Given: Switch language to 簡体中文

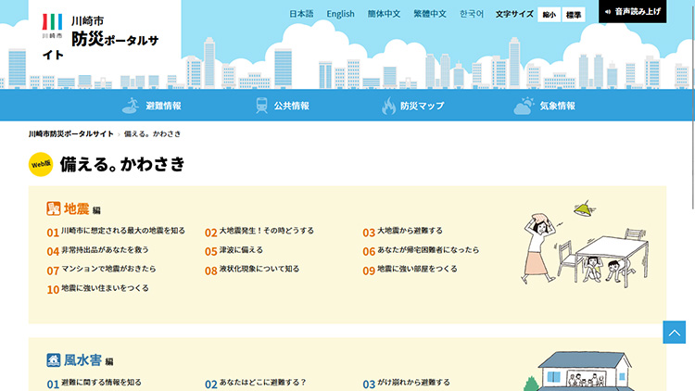Looking at the screenshot, I should (384, 14).
